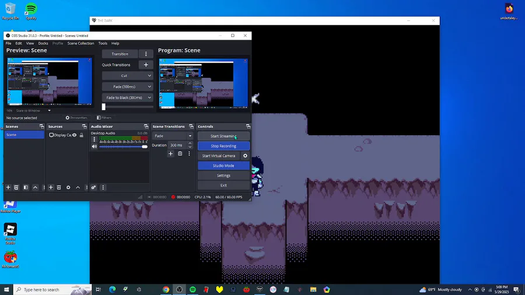Screen dimensions: 525x295
Task: Open Spotify desktop shortcut
Action: tap(31, 11)
